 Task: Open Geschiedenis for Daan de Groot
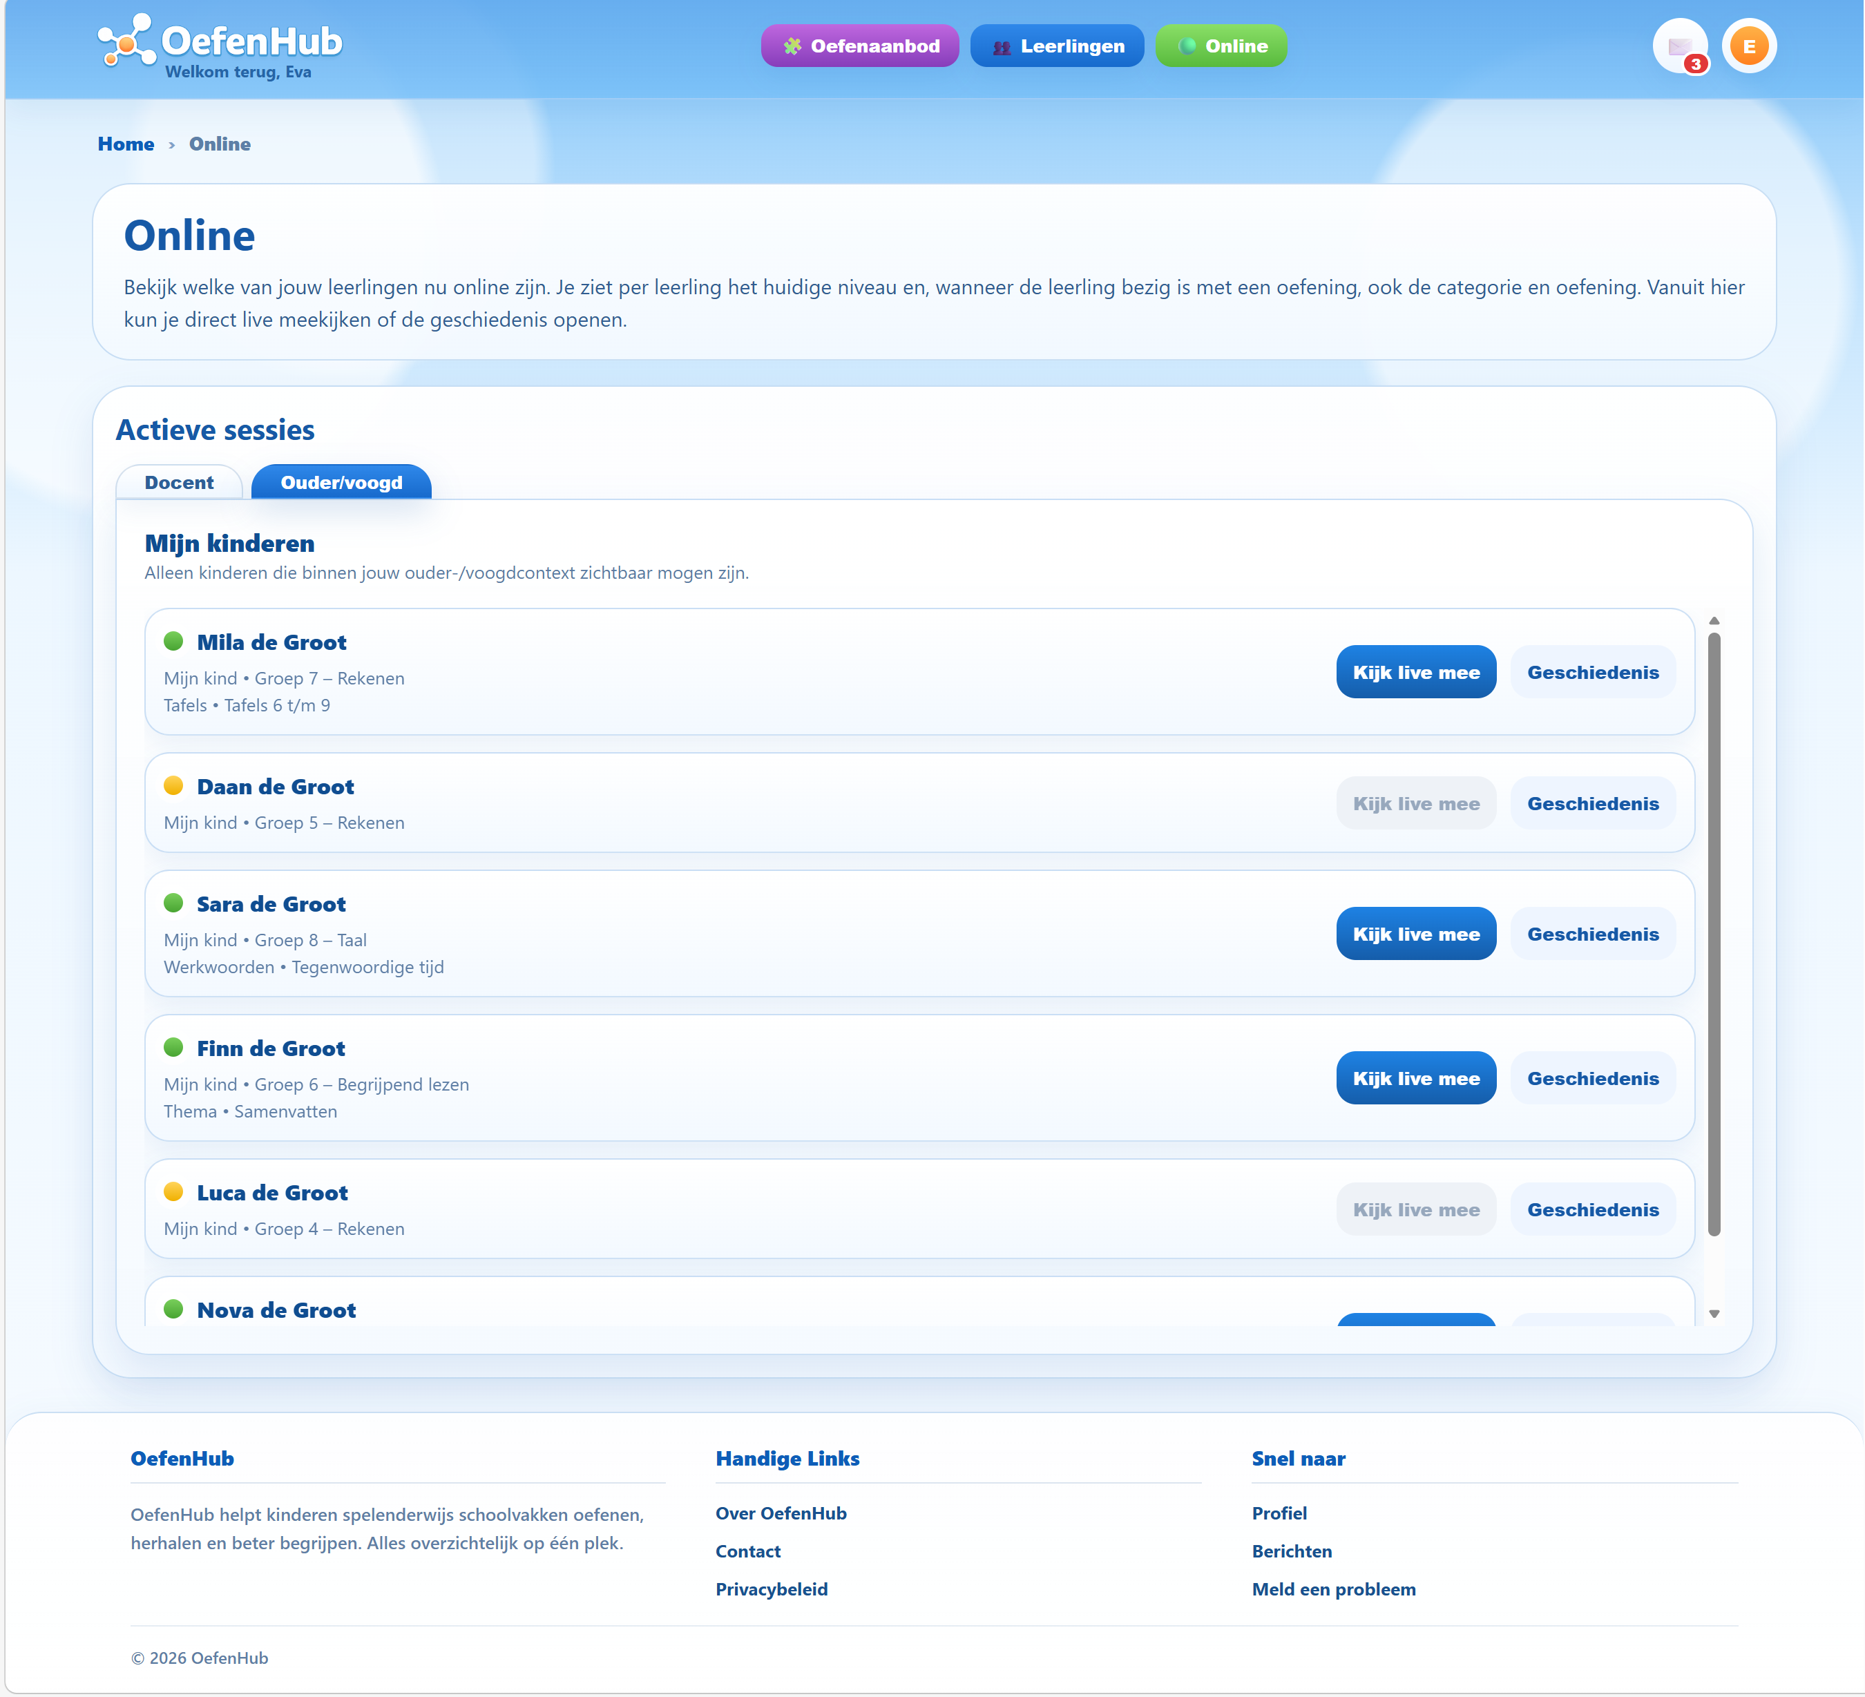coord(1592,804)
